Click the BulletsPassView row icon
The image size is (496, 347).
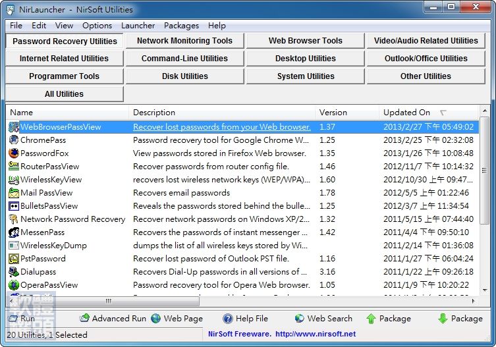click(x=14, y=206)
